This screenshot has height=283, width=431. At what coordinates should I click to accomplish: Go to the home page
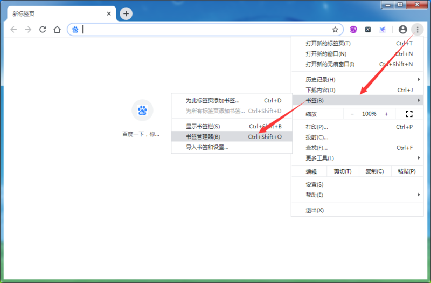tap(57, 30)
